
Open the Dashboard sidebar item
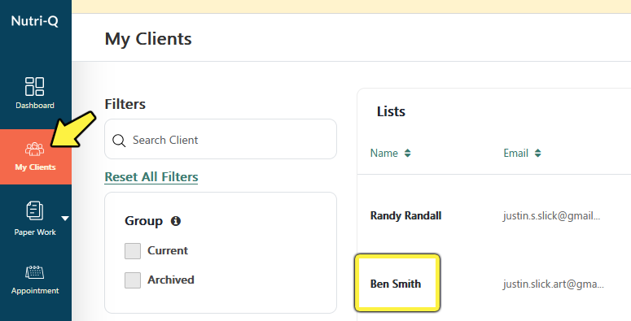coord(35,93)
